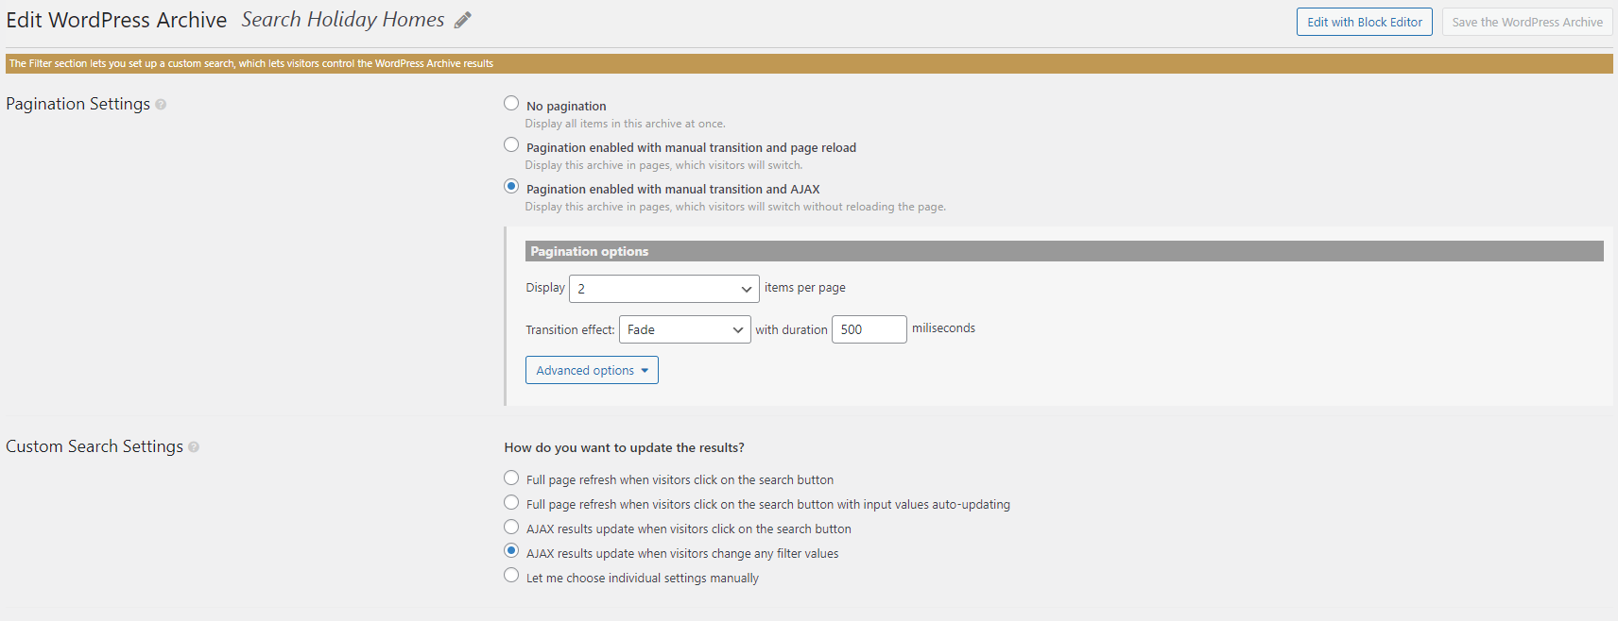The width and height of the screenshot is (1618, 621).
Task: Choose AJAX results update on search button click
Action: point(511,527)
